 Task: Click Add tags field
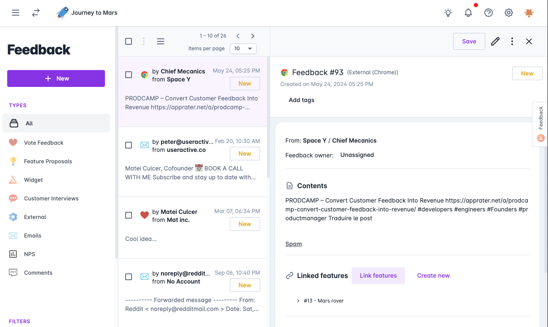click(301, 100)
